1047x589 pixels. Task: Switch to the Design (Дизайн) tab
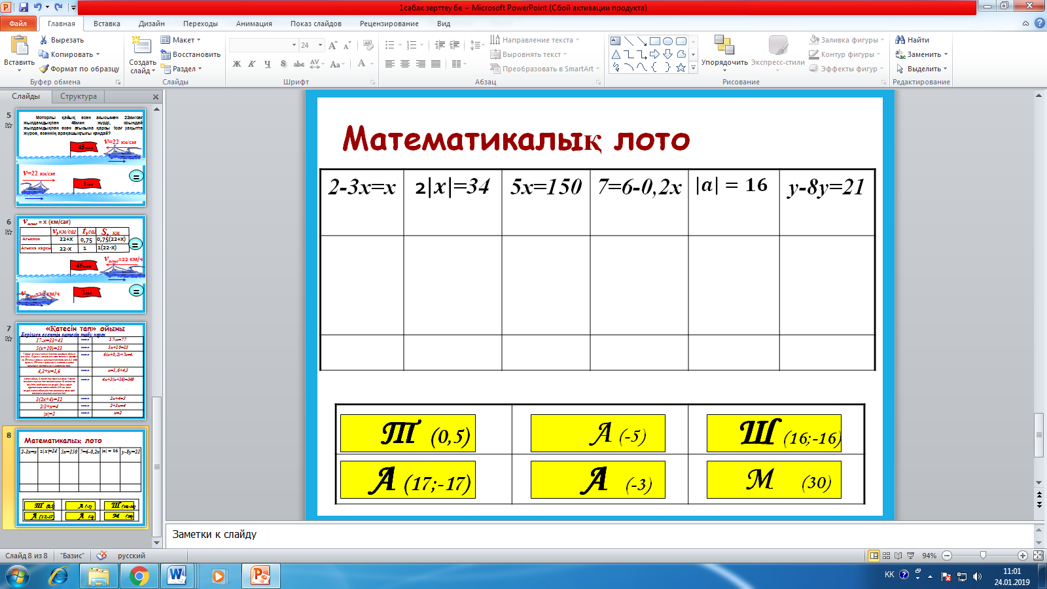point(152,24)
